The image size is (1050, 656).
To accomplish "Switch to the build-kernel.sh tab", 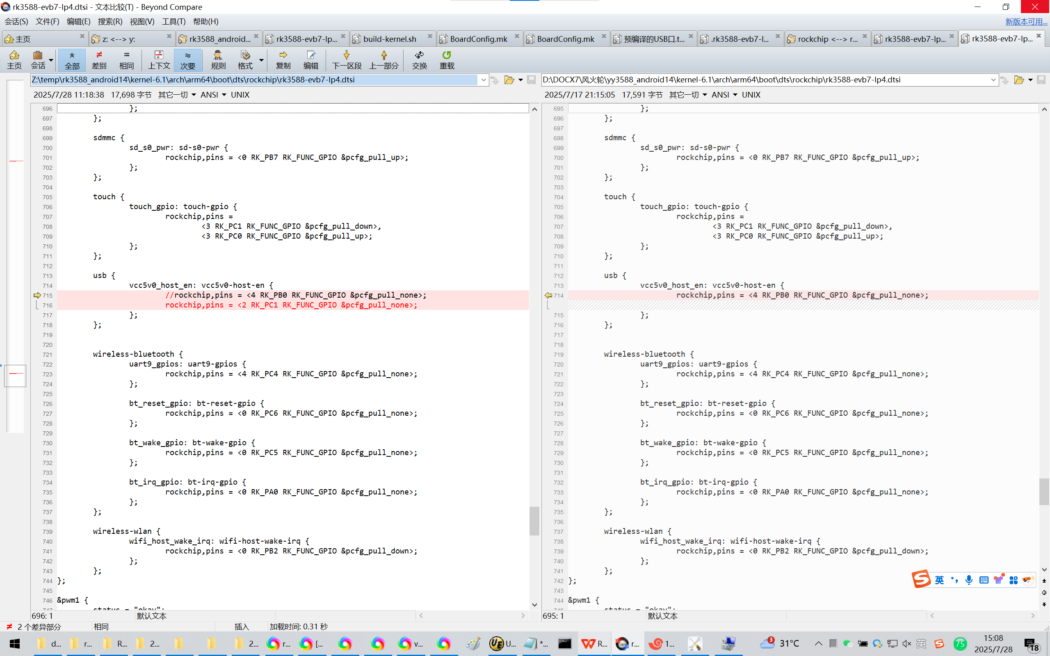I will coord(389,39).
